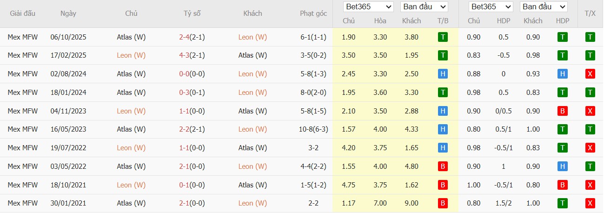Screen dimensions: 604x213
Task: Expand the Ban đầu dropdown above the handicap columns
Action: point(544,7)
